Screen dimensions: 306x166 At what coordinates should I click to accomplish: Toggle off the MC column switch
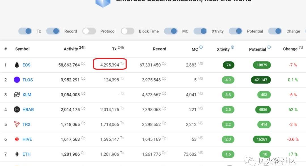(x=171, y=31)
